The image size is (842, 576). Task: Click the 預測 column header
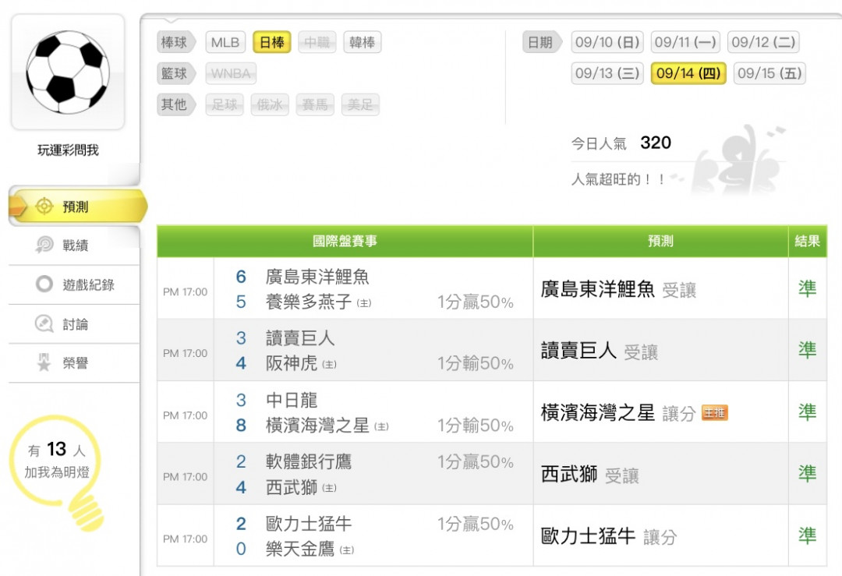click(x=660, y=241)
